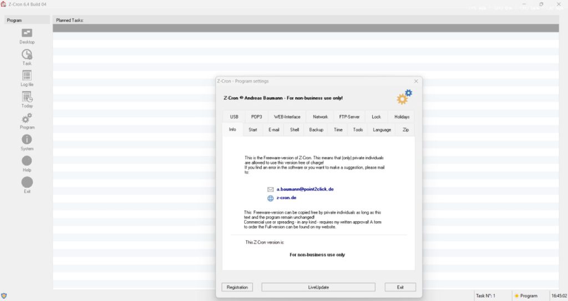The width and height of the screenshot is (568, 301).
Task: Open the a.baumann@point2click.de email link
Action: (x=305, y=189)
